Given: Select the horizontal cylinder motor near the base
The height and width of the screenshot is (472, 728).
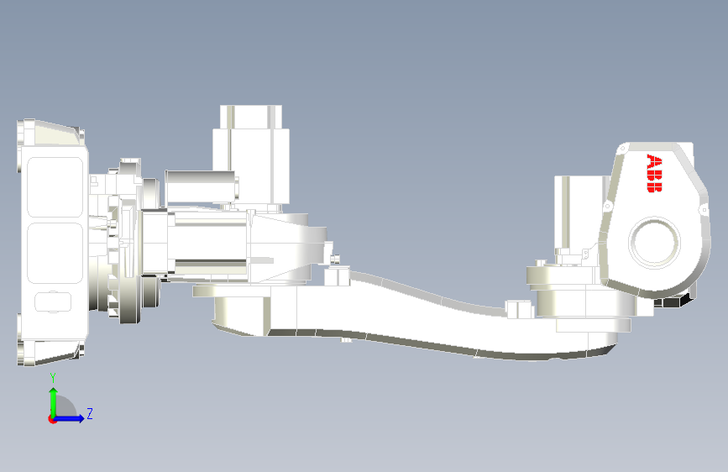Looking at the screenshot, I should coord(201,186).
